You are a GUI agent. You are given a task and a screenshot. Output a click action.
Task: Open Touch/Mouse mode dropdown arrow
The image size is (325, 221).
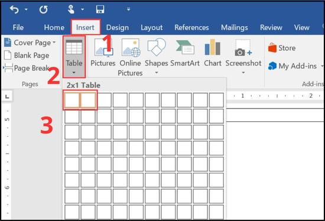point(83,9)
